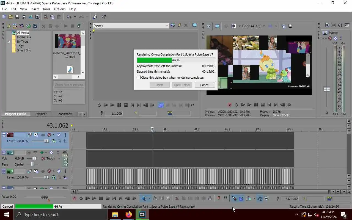Undo the last action in toolbar

click(69, 17)
